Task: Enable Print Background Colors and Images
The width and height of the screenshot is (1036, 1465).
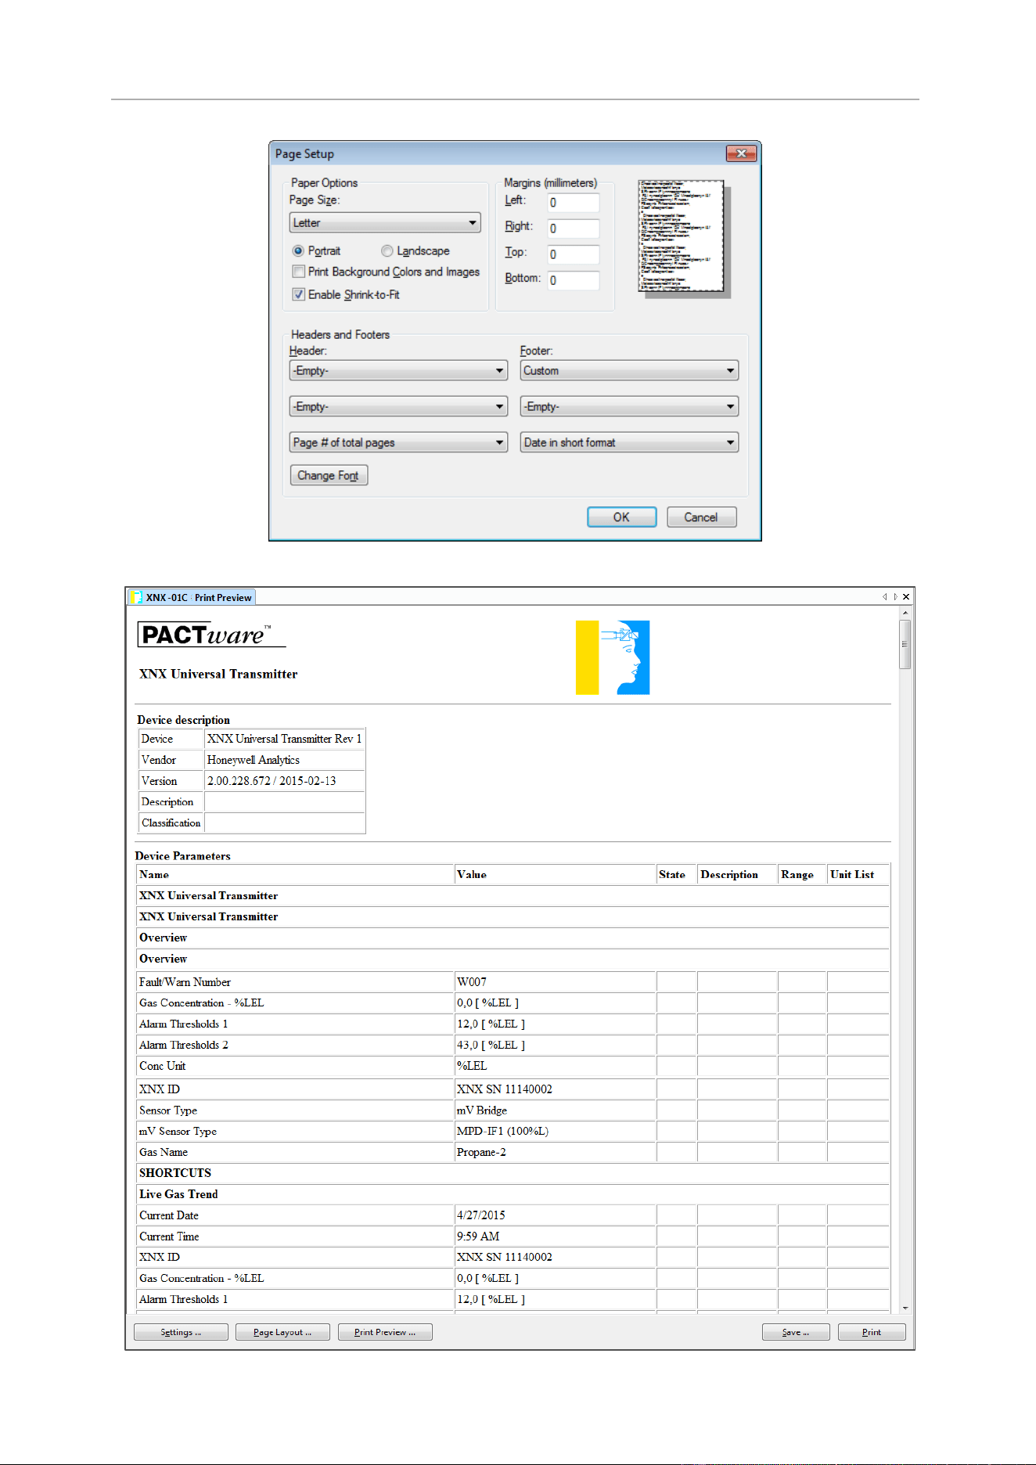Action: [x=298, y=272]
